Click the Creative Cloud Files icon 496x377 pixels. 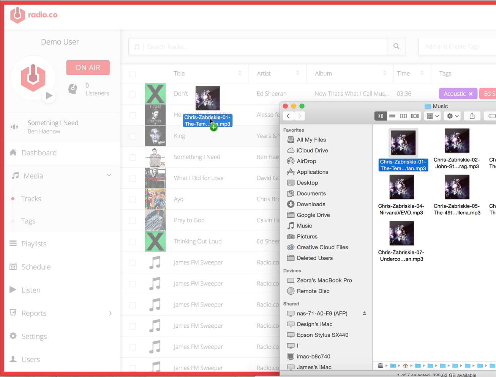click(x=291, y=247)
